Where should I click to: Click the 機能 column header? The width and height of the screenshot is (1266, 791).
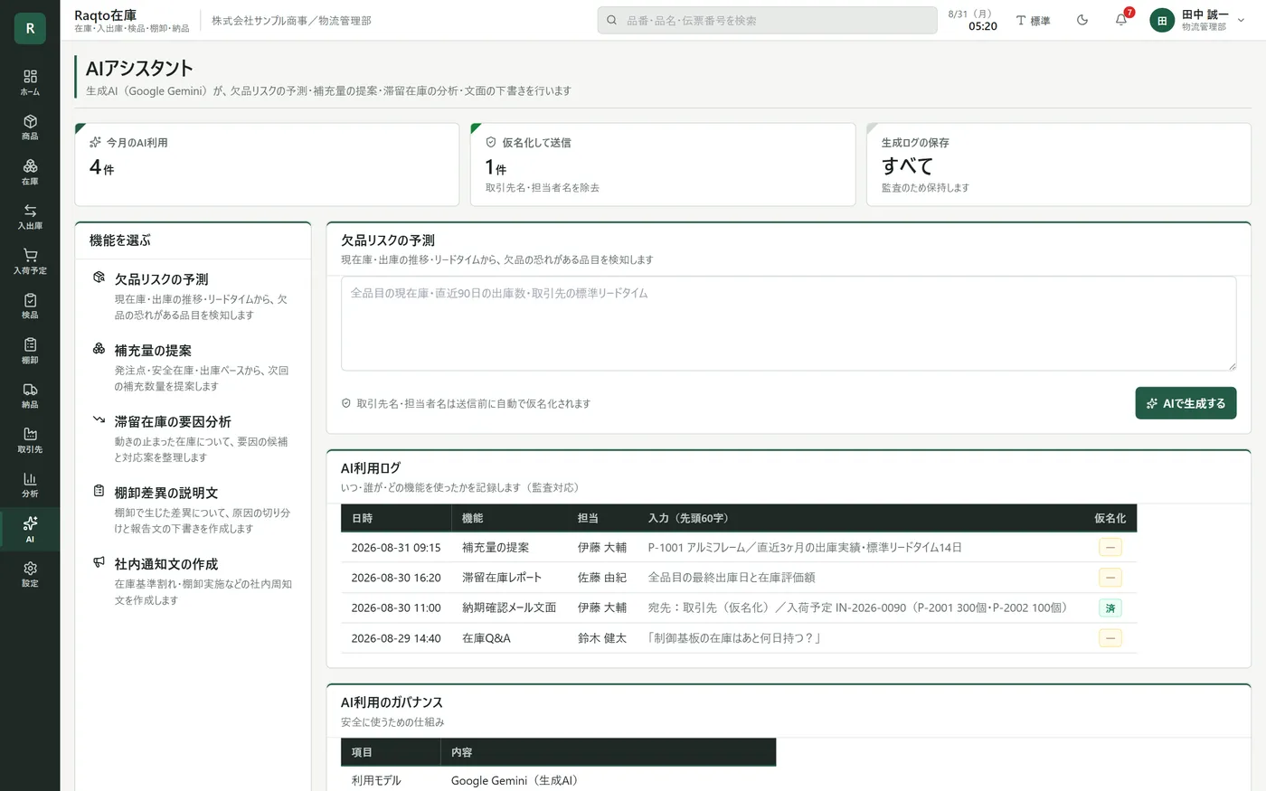(509, 518)
